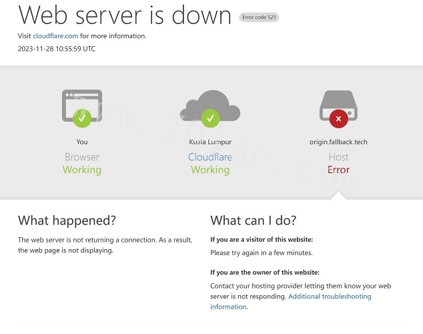Click the red Error status text
The width and height of the screenshot is (423, 334).
(338, 170)
